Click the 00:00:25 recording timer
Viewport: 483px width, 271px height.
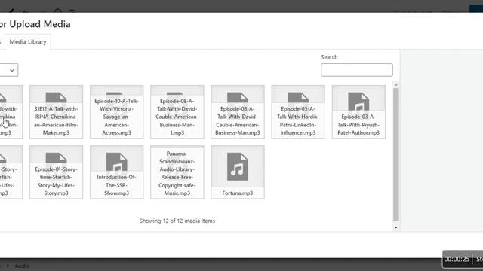(x=457, y=259)
